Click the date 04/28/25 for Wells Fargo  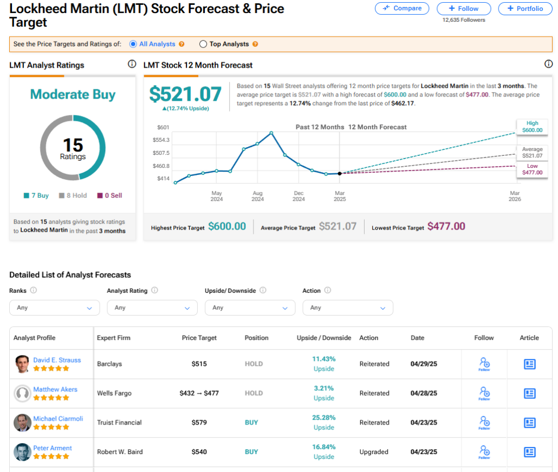(424, 393)
